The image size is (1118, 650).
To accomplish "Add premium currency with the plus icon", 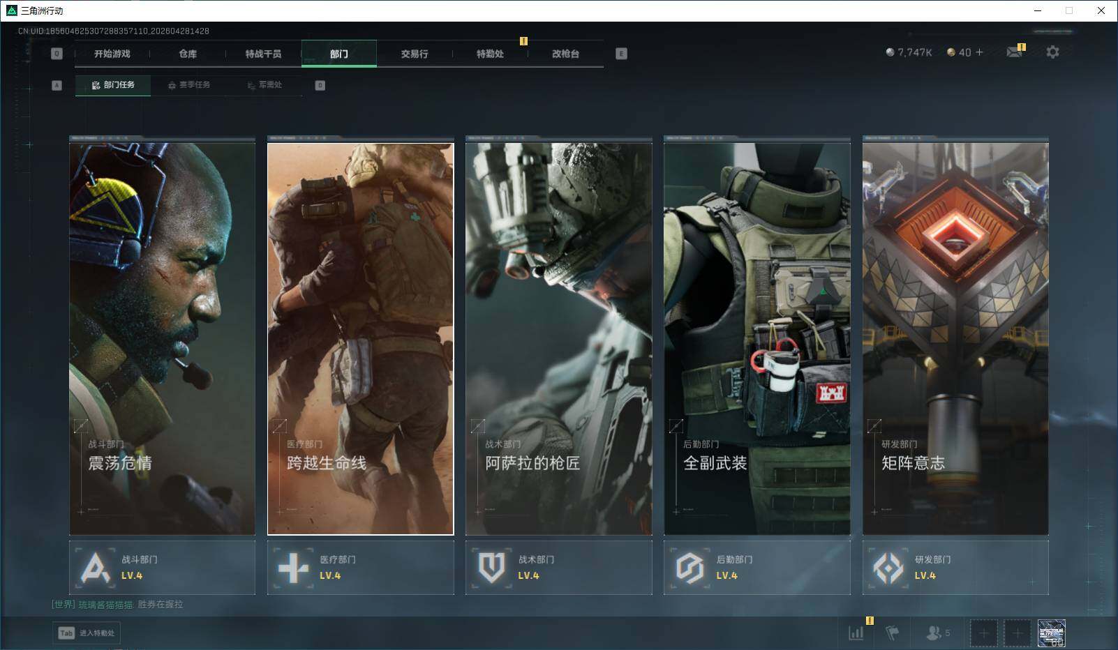I will (x=979, y=52).
